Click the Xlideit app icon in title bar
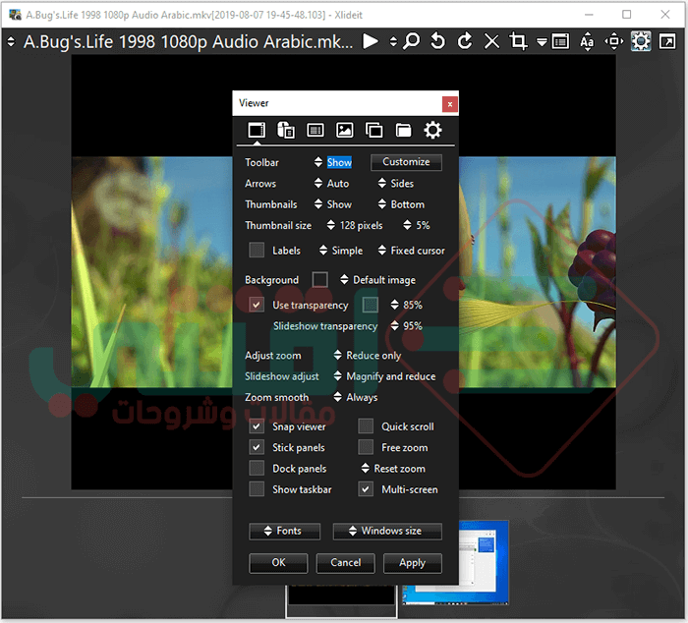Viewport: 688px width, 623px height. point(15,15)
